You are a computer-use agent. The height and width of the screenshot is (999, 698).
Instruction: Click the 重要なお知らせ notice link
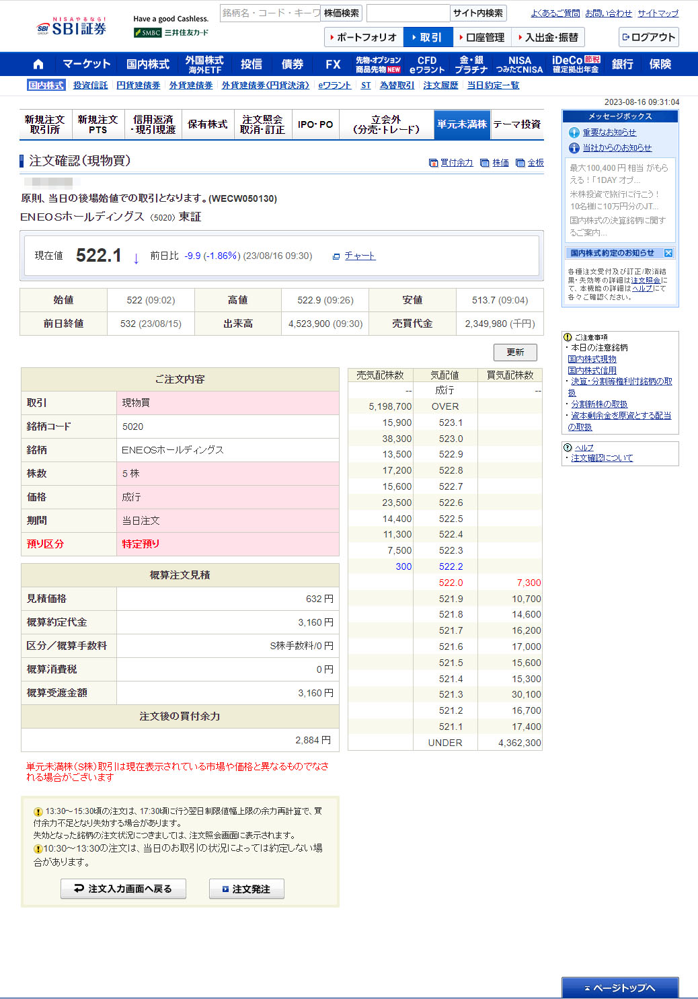pyautogui.click(x=609, y=133)
